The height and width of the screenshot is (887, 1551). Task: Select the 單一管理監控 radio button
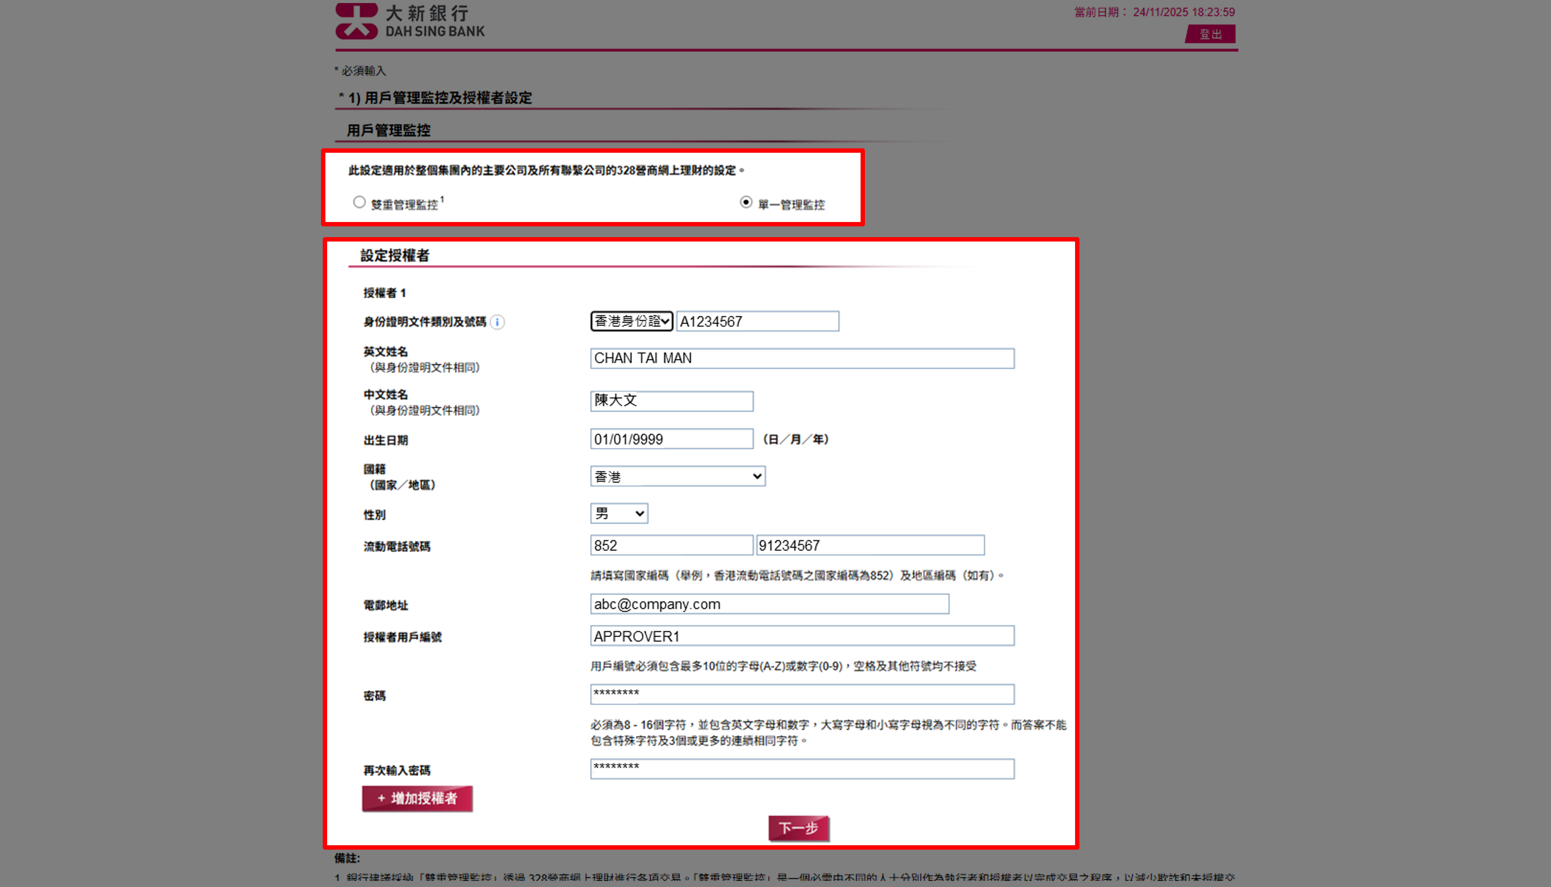coord(745,202)
